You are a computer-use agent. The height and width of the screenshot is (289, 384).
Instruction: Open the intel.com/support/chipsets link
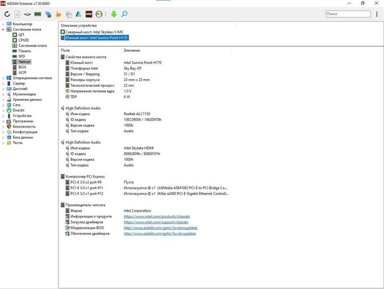[x=156, y=222]
